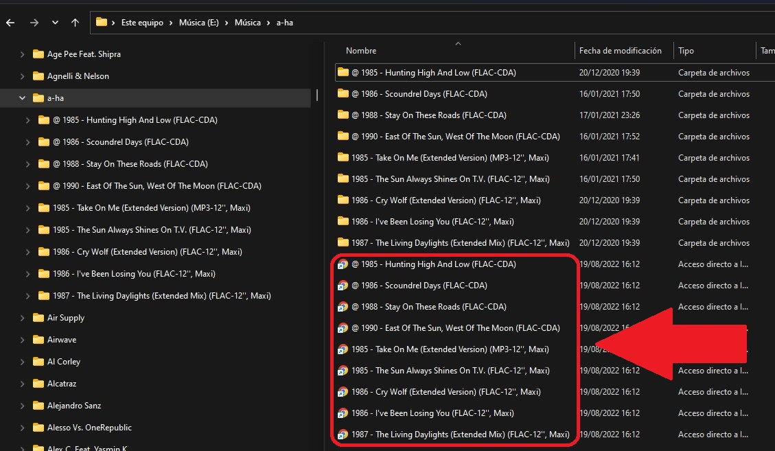This screenshot has height=451, width=775.
Task: Click folder icon of '1987 - The Living Daylights' in file list
Action: pos(343,242)
